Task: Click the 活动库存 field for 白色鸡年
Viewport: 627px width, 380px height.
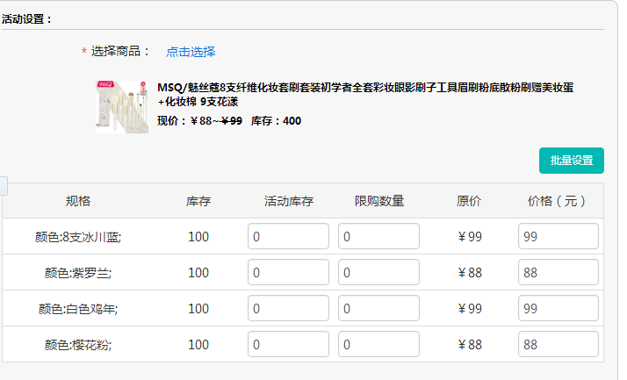Action: (288, 309)
